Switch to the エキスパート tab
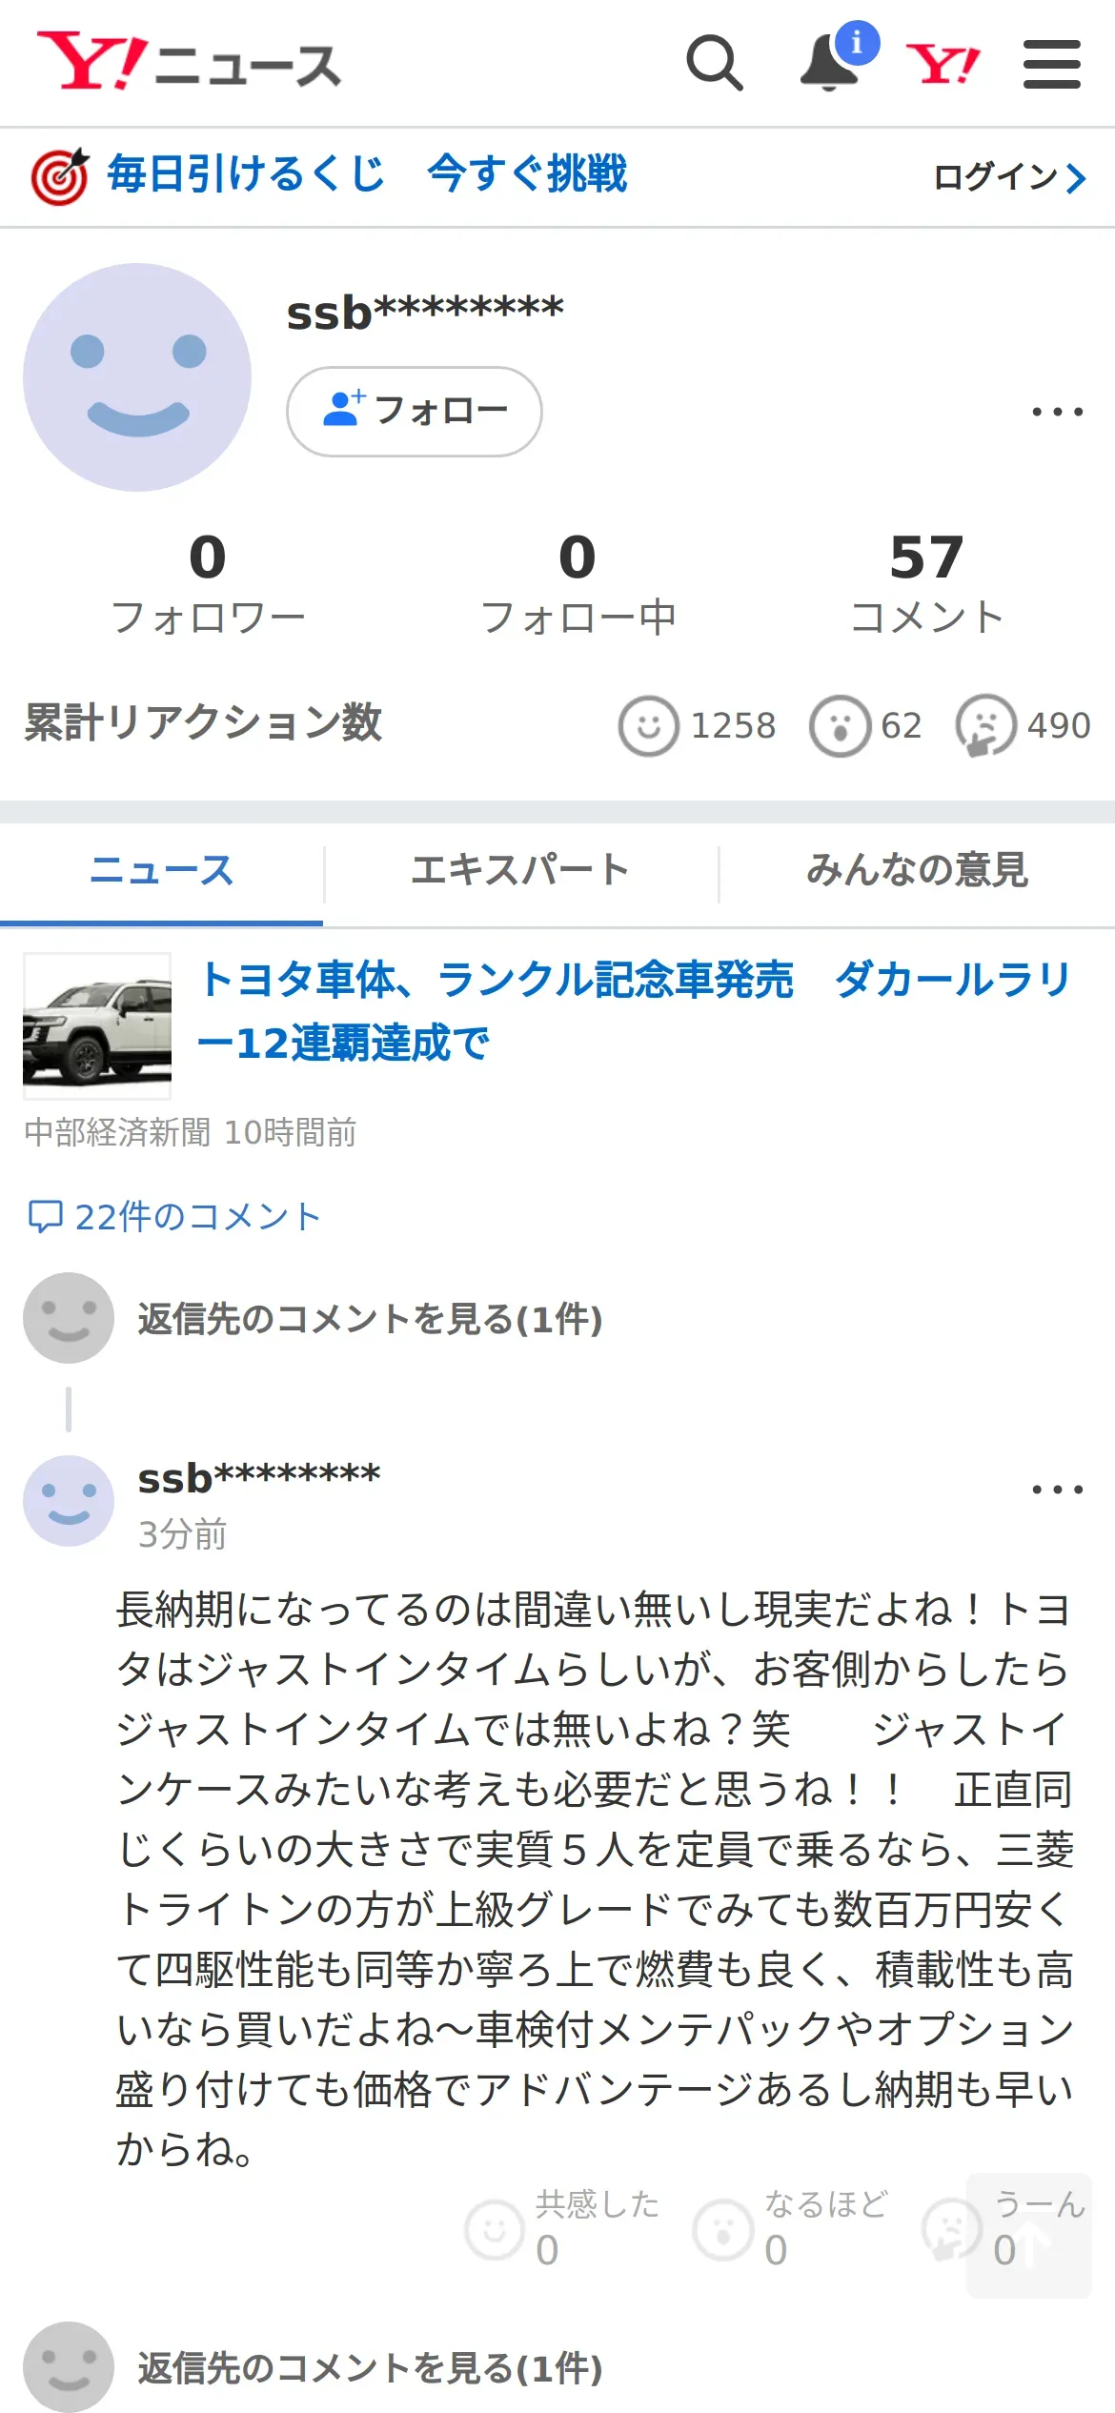The image size is (1115, 2413). pyautogui.click(x=520, y=870)
